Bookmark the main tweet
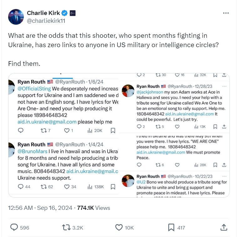Image resolution: width=237 pixels, height=237 pixels. pyautogui.click(x=171, y=227)
